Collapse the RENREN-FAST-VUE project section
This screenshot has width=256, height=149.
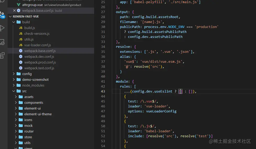[x=10, y=16]
